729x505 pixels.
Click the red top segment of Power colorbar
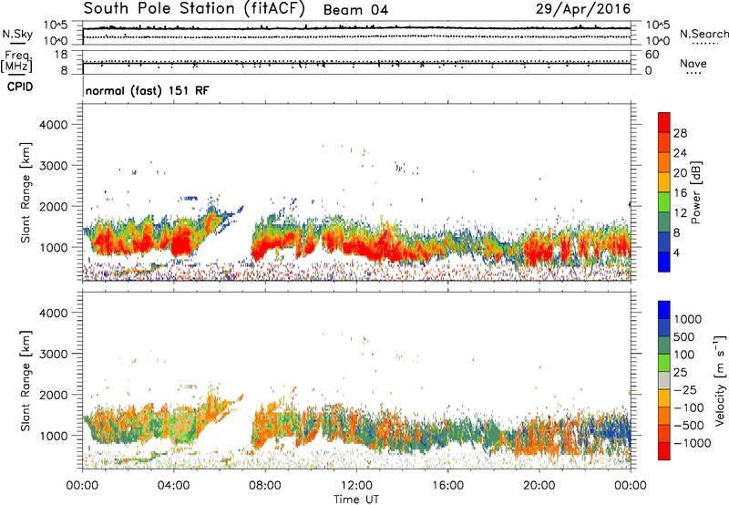pyautogui.click(x=664, y=122)
